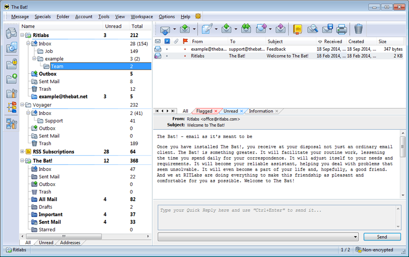The width and height of the screenshot is (409, 257).
Task: Click the Create New Message pen icon
Action: point(207,30)
